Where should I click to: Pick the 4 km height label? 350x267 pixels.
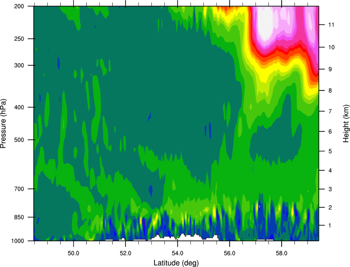[330, 170]
